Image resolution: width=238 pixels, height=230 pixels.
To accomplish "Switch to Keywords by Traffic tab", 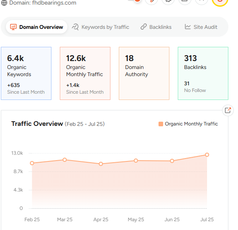I will coord(100,27).
